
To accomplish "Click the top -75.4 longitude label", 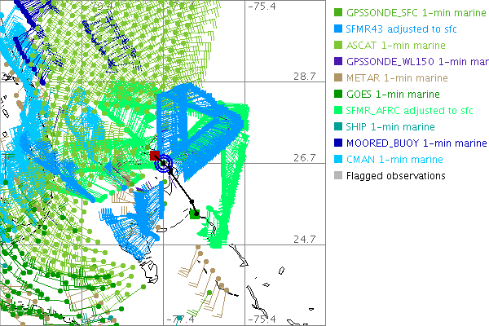I will (262, 7).
